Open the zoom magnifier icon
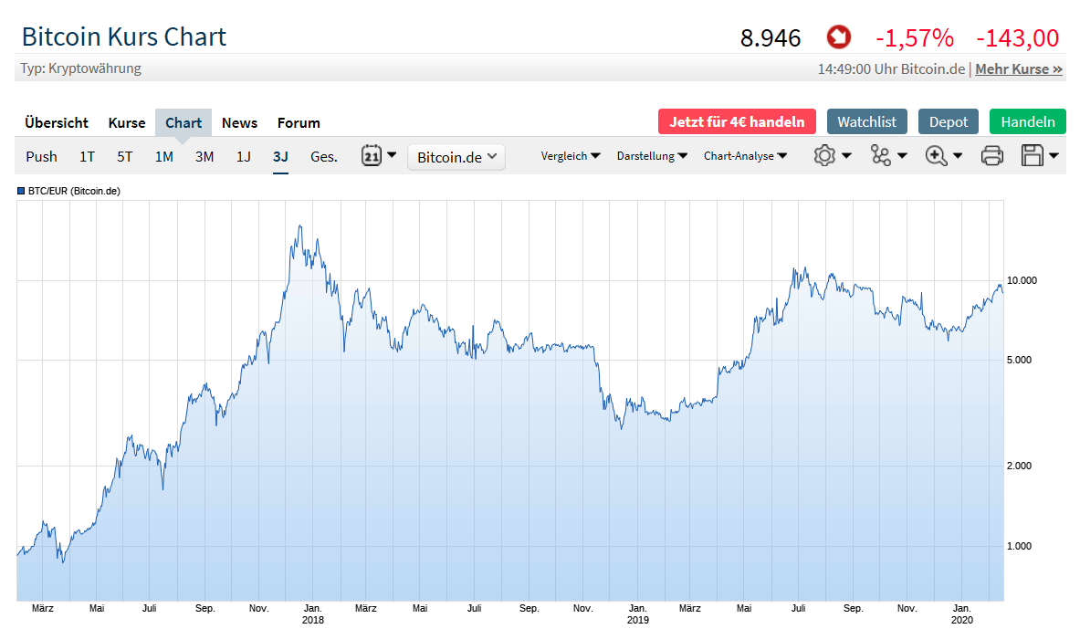 936,156
